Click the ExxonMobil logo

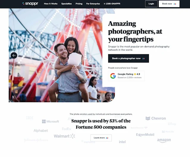tap(145, 135)
